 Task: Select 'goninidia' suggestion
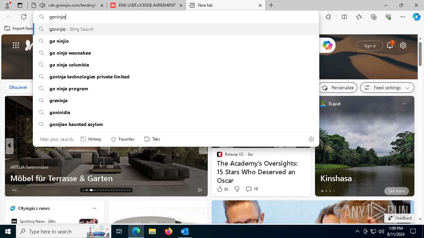[176, 112]
